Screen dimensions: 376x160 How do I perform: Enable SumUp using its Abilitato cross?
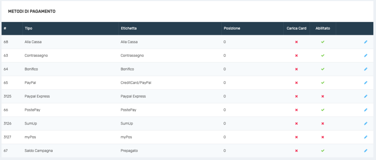[322, 124]
